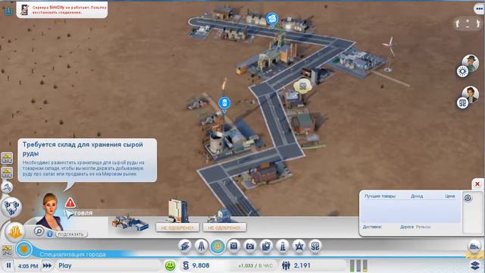The height and width of the screenshot is (273, 485).
Task: Open the tower landmark specialization icon
Action: [283, 246]
